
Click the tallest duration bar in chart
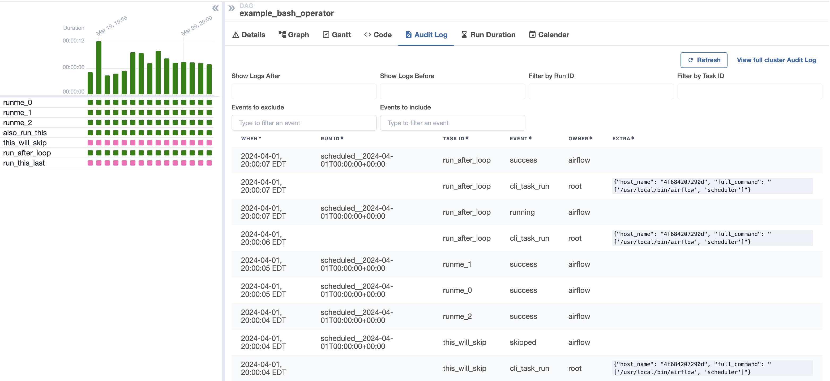coord(99,68)
